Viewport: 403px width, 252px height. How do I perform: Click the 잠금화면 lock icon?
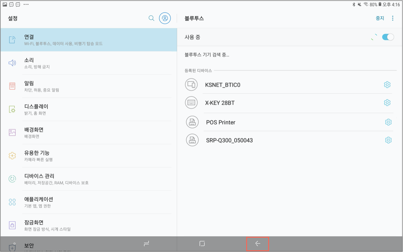tap(12, 225)
